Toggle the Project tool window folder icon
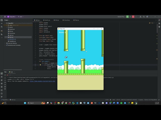The height and width of the screenshot is (120, 161). point(2,20)
